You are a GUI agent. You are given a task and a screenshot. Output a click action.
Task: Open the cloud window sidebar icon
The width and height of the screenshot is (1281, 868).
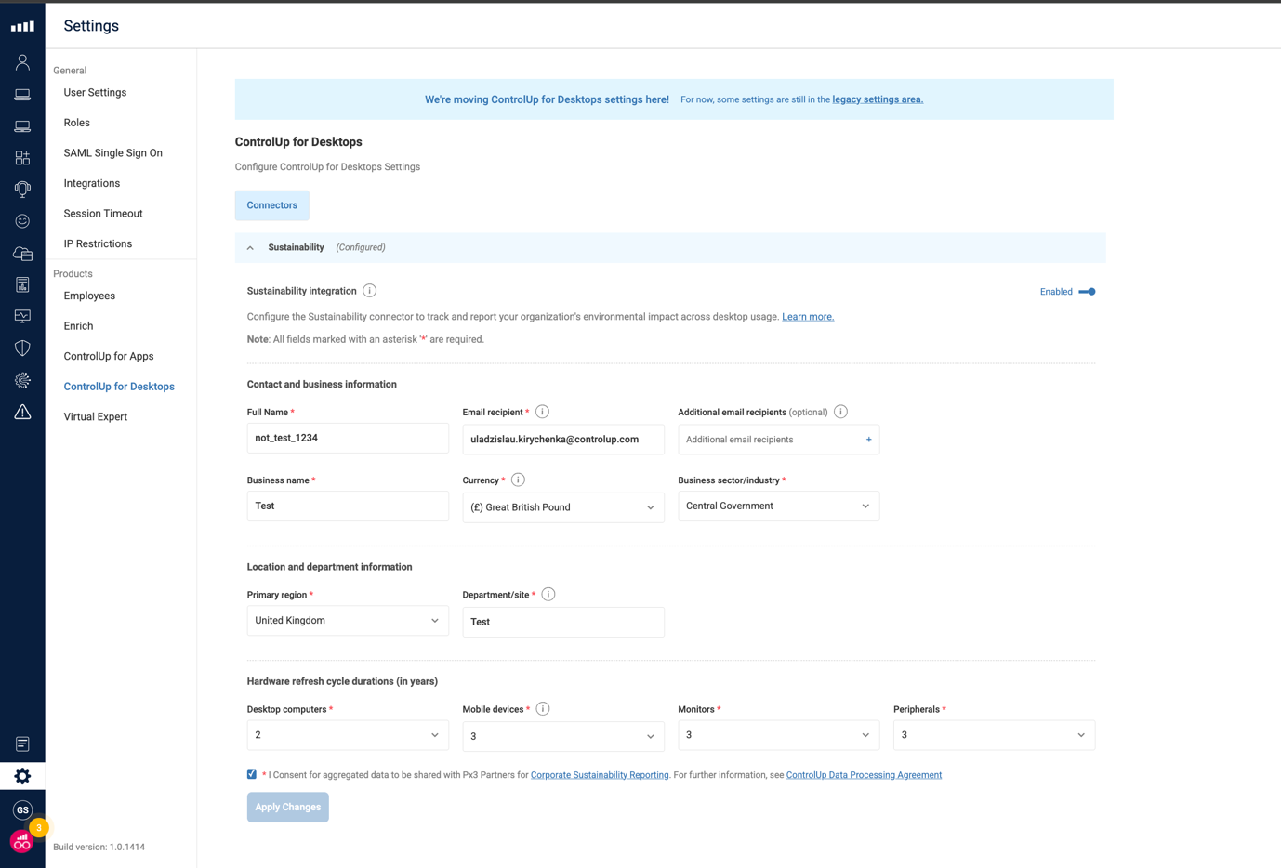click(22, 253)
